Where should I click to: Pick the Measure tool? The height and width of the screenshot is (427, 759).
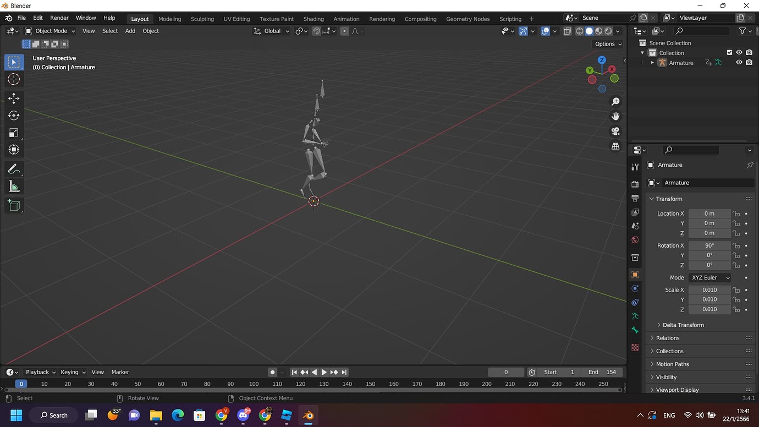point(14,187)
